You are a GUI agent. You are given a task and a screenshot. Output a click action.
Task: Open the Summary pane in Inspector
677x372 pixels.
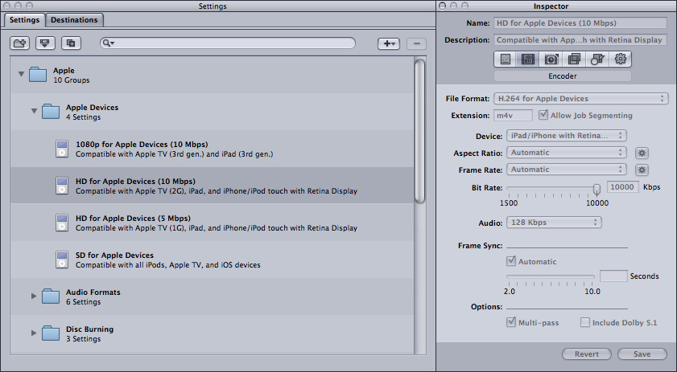point(506,59)
